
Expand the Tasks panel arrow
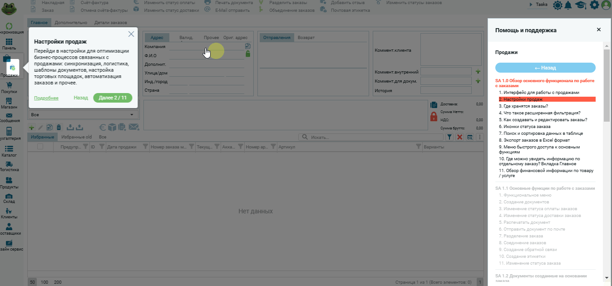[x=531, y=5]
